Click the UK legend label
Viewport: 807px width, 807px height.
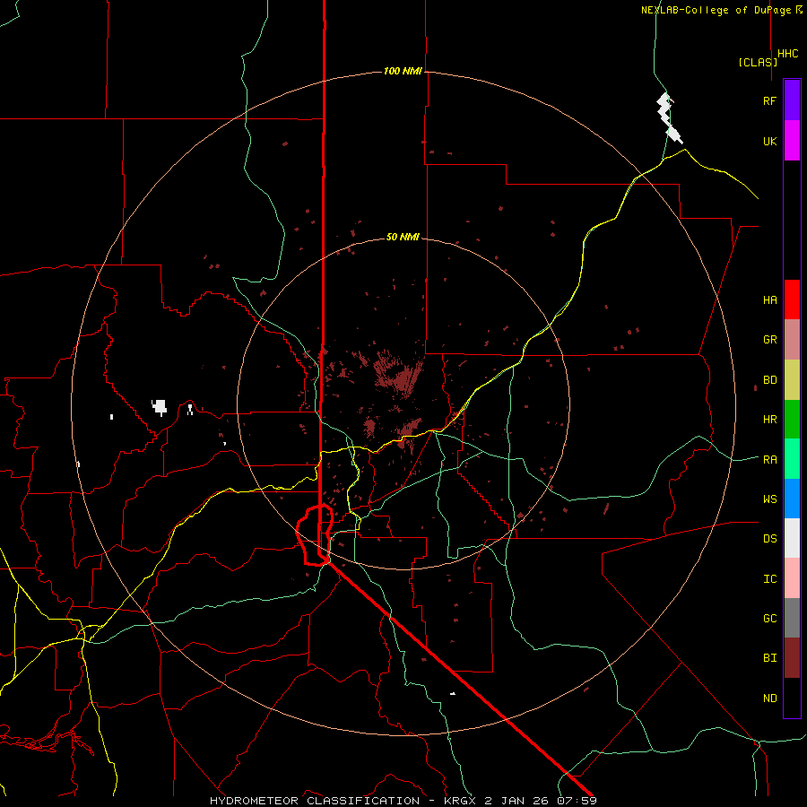tap(769, 141)
